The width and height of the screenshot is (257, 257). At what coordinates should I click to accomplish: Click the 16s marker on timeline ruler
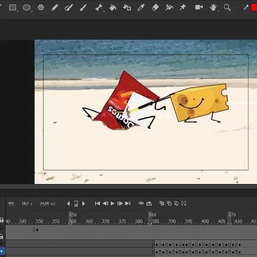pos(152,215)
